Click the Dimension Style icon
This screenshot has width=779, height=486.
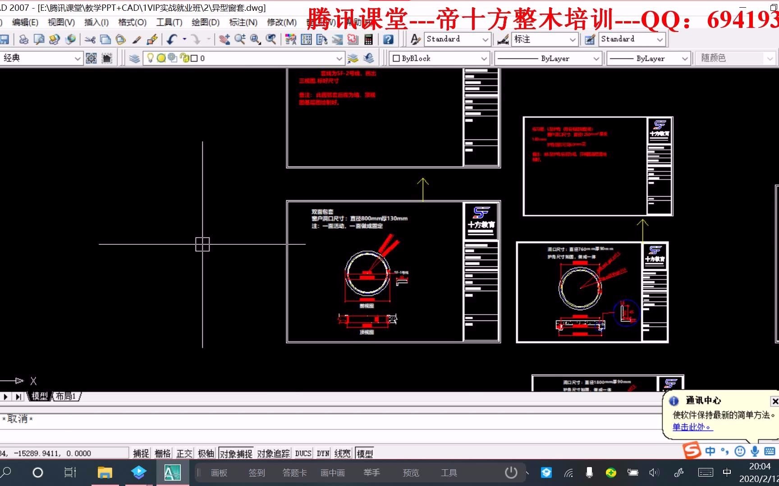[x=503, y=40]
